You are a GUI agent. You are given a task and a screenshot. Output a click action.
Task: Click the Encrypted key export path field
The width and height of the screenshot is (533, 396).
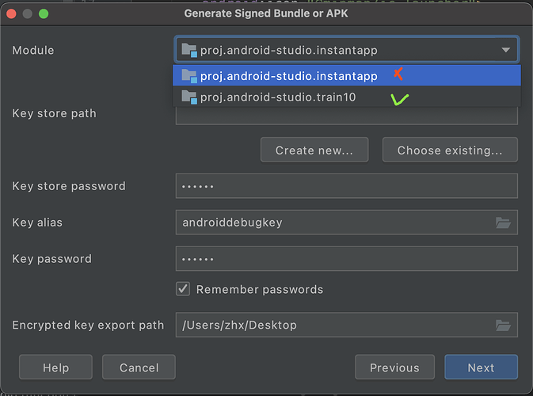click(333, 325)
